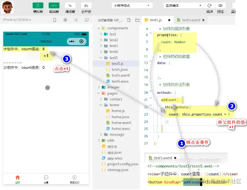Click the detach simulator window icon
The image size is (247, 190).
coord(87,20)
